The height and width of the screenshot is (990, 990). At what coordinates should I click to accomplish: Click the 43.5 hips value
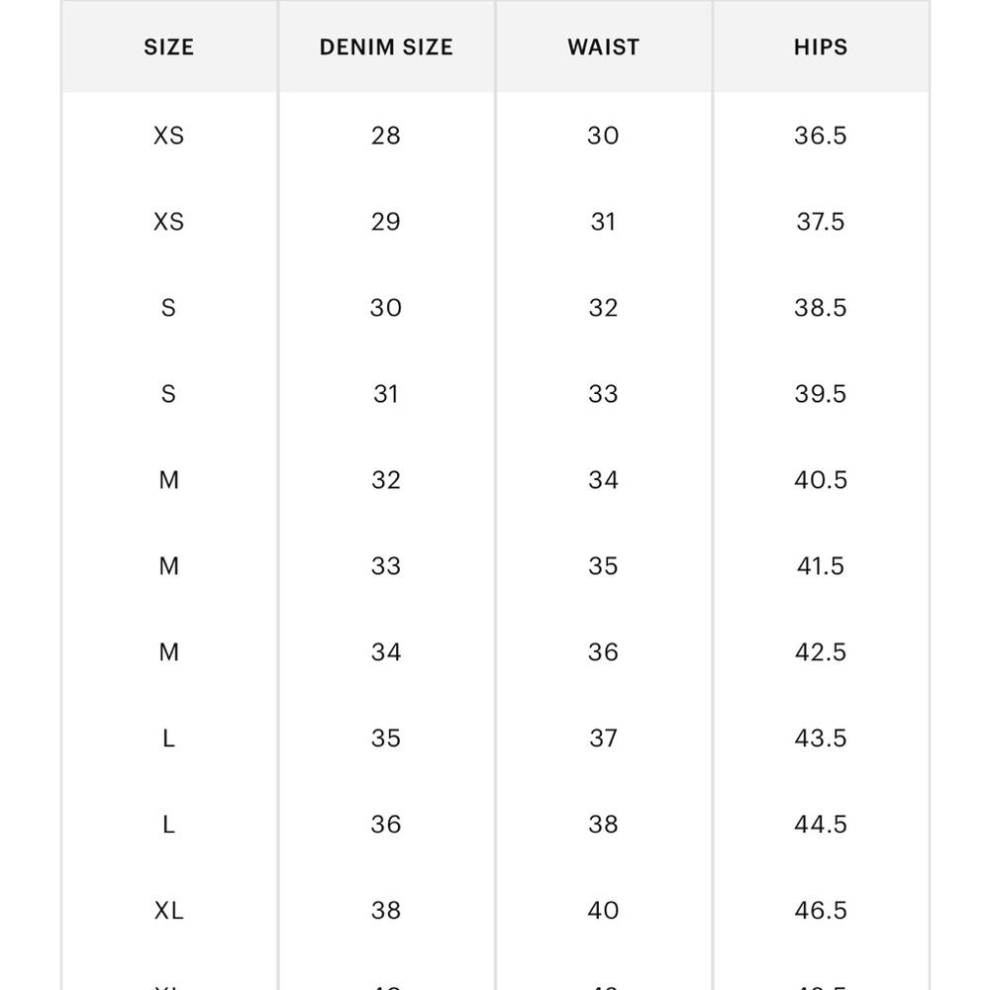[x=820, y=739]
